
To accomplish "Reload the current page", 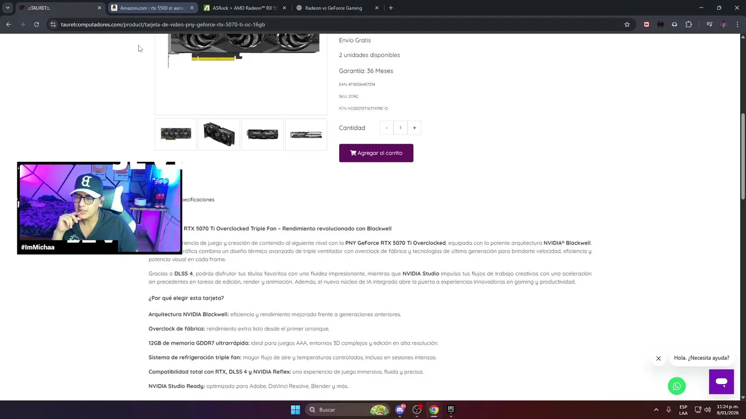I will 36,24.
